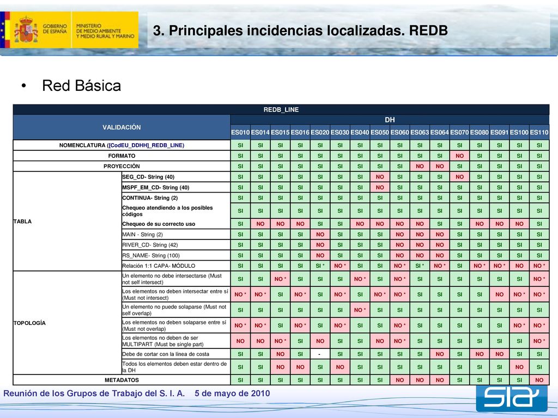
Task: Select the ES016 column header
Action: pos(300,132)
